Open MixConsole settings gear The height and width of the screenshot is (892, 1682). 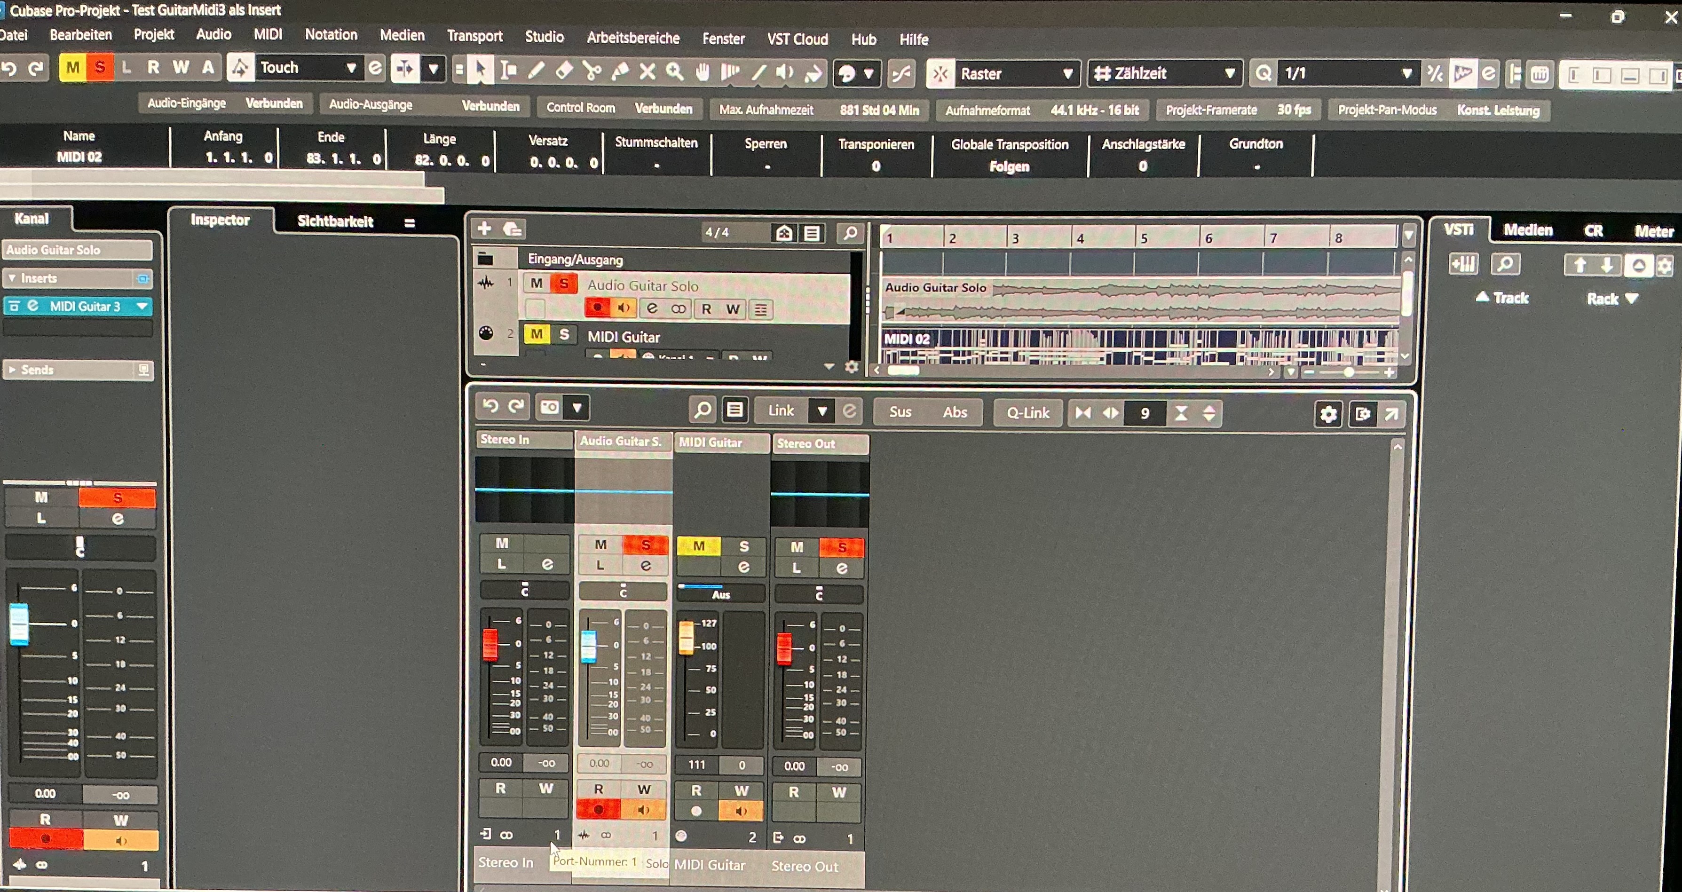pos(1327,414)
